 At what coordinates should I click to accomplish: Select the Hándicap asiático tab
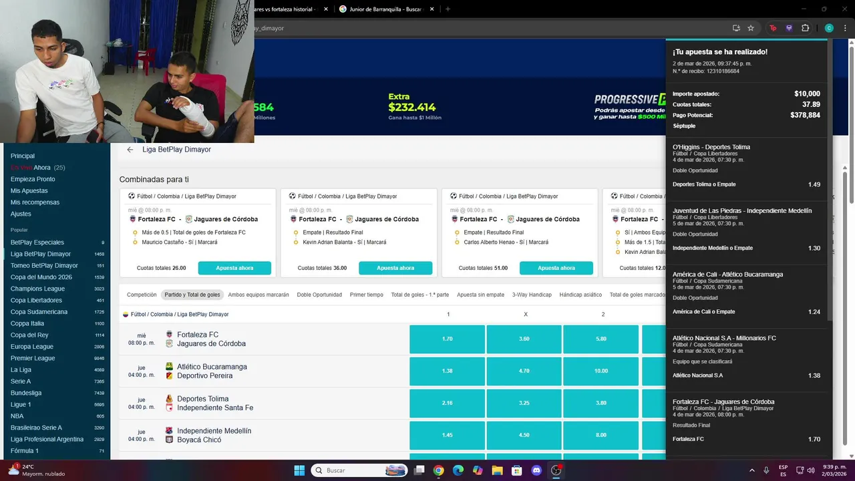[x=580, y=295]
